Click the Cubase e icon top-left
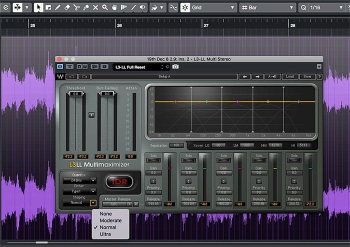This screenshot has width=350, height=247. pos(5,7)
